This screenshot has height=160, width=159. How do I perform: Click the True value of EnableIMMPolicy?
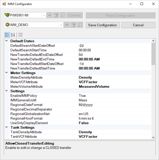[82, 96]
